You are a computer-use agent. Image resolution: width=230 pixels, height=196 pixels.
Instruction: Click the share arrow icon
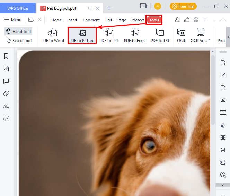(x=187, y=20)
